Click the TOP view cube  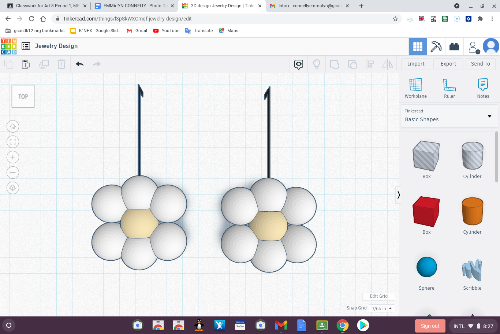click(23, 96)
